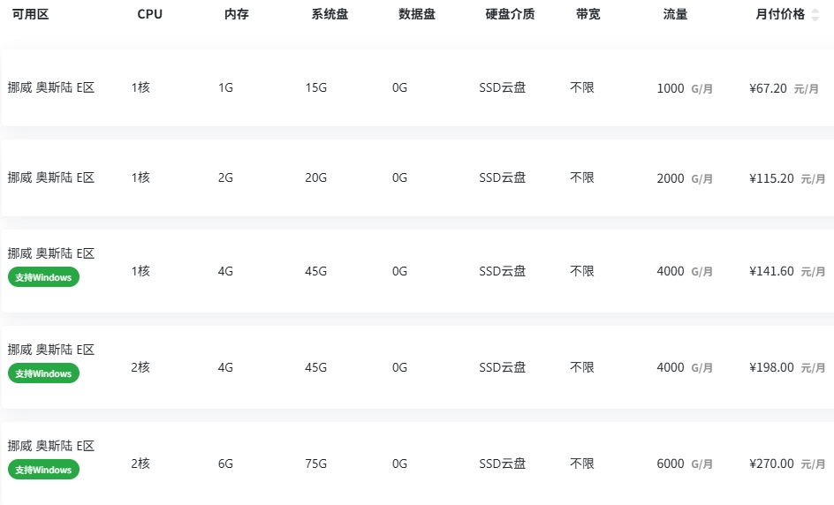This screenshot has width=834, height=505.
Task: Select the ¥141.60 元/月 plan price
Action: tap(787, 271)
